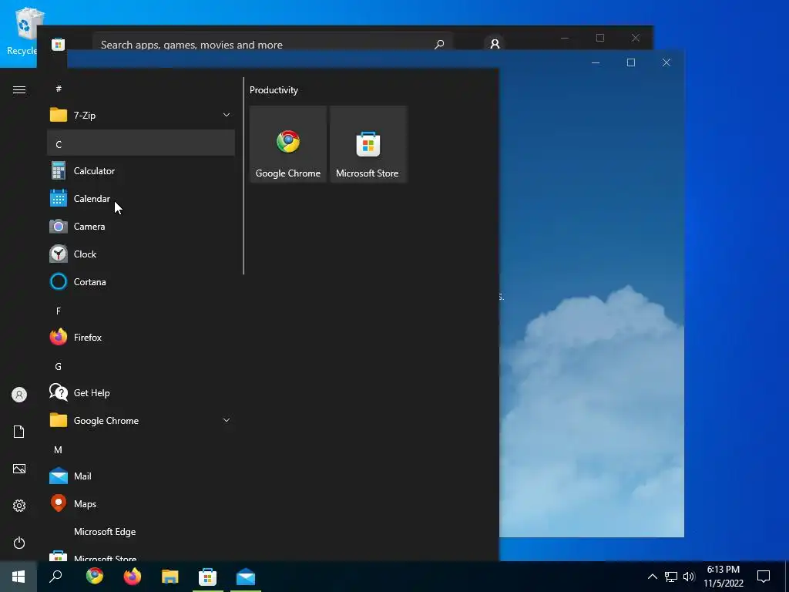Click the Power button in Start sidebar
This screenshot has height=592, width=789.
[x=19, y=543]
